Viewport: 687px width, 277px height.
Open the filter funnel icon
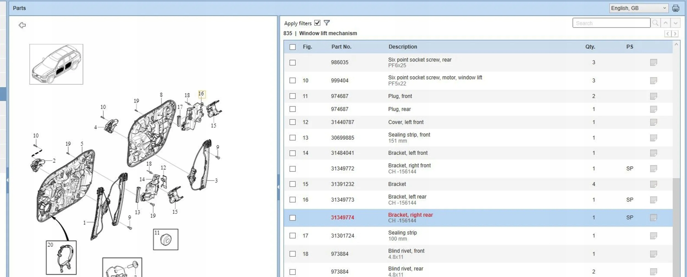(326, 23)
